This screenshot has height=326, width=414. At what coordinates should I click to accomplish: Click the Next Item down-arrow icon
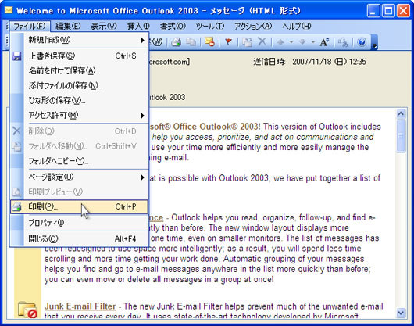[302, 42]
